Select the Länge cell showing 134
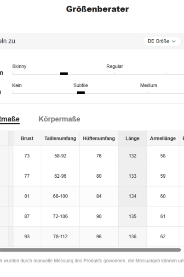 tap(132, 196)
